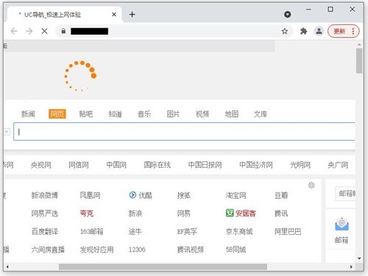Select the 文库 search tab
368x276 pixels.
(261, 114)
